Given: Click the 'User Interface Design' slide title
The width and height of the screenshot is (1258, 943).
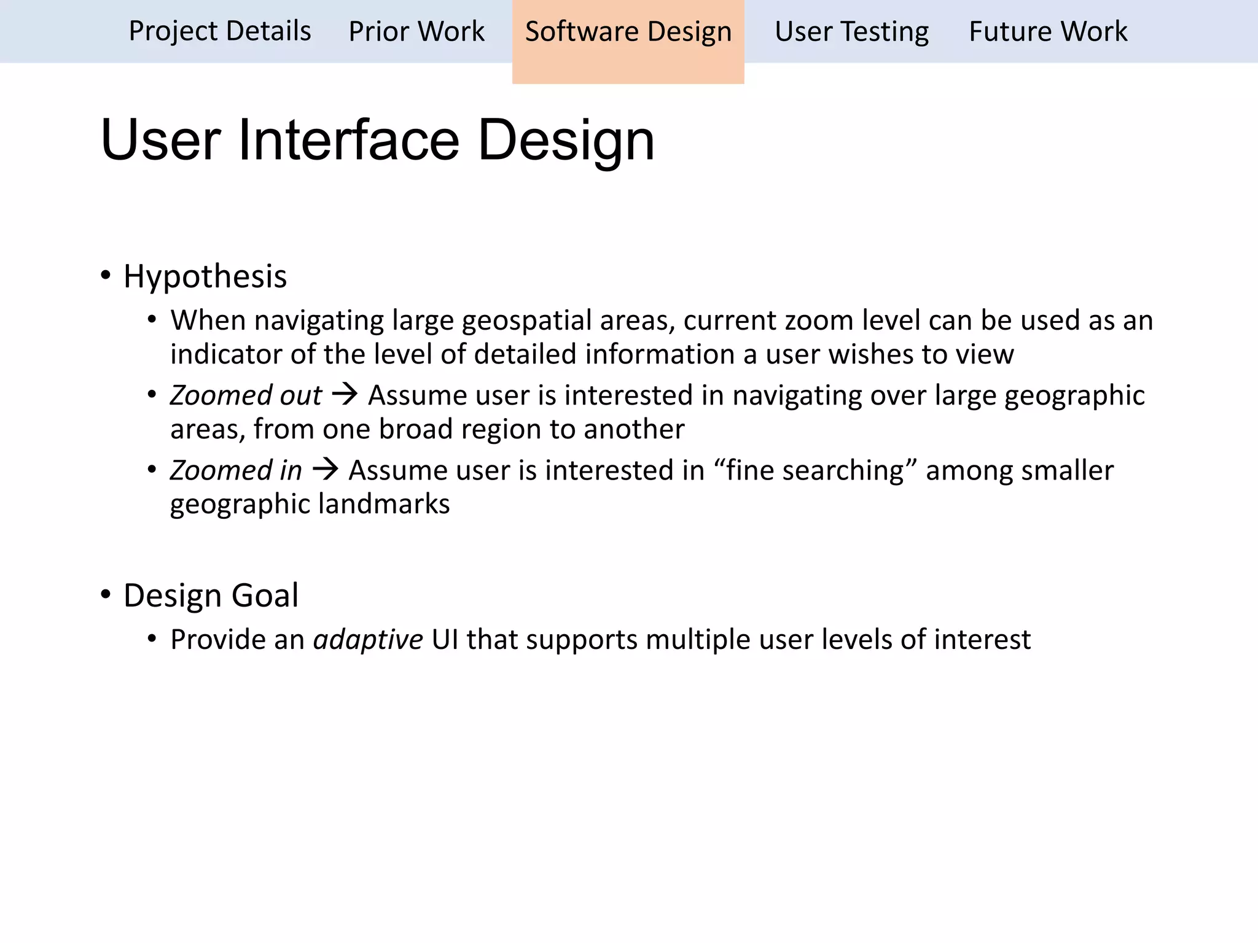Looking at the screenshot, I should tap(378, 141).
